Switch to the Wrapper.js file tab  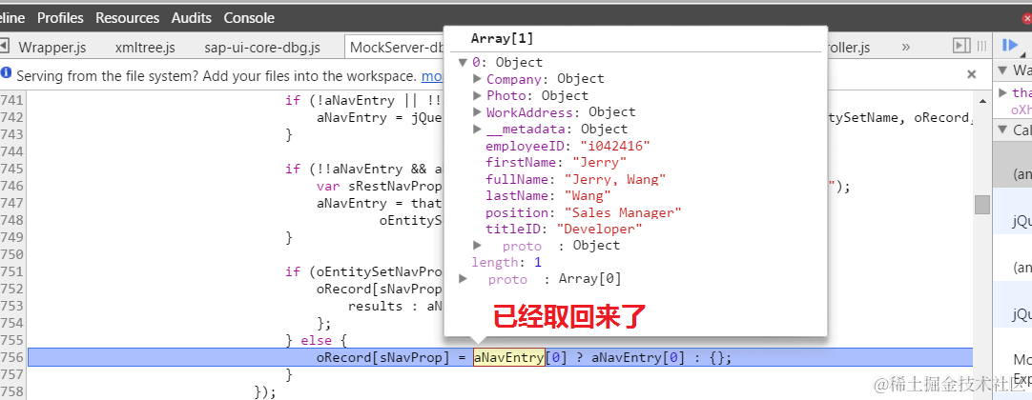[52, 48]
